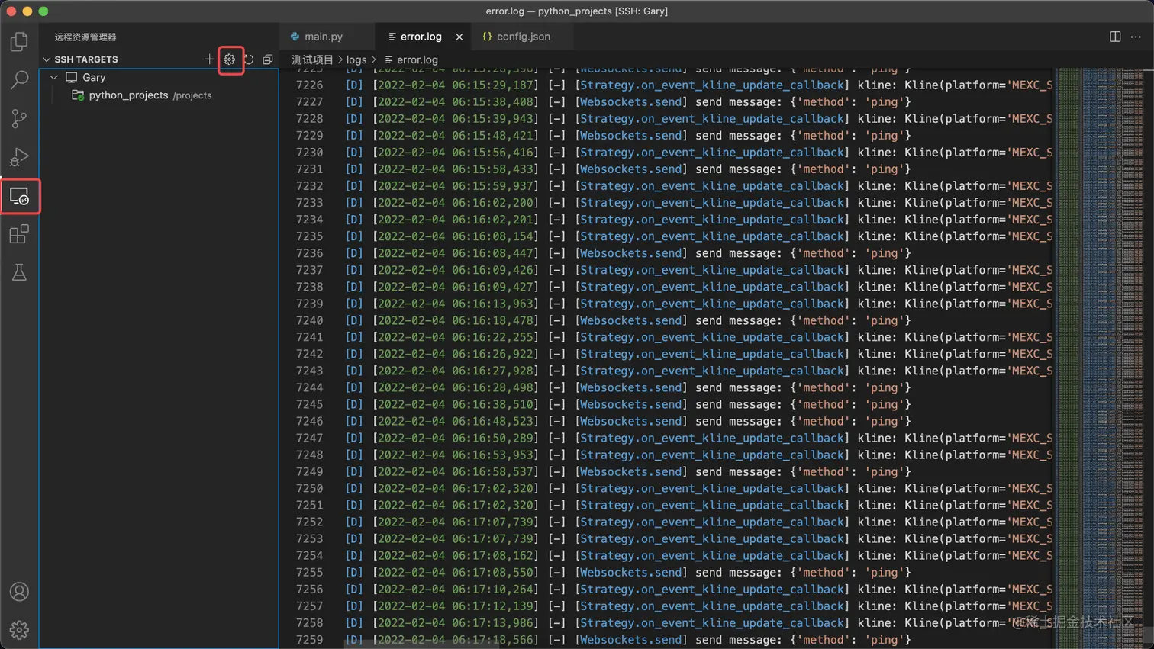1154x649 pixels.
Task: Click line number 7259 in gutter
Action: point(309,640)
